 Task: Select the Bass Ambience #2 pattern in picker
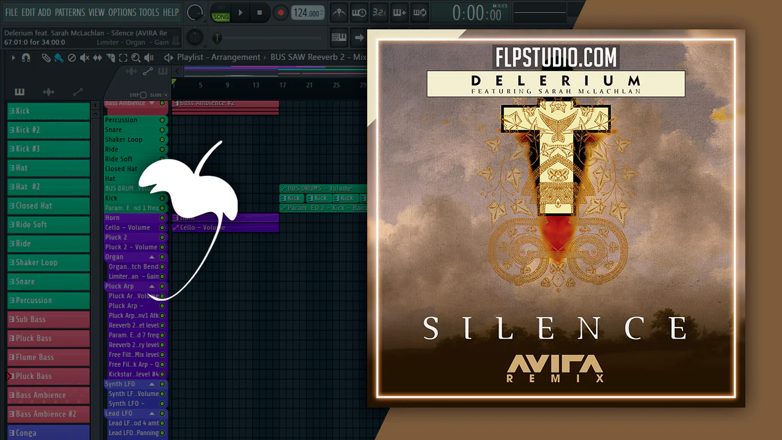point(49,414)
